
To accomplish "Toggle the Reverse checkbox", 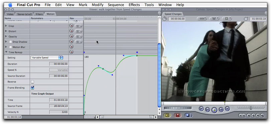I will coord(32,82).
